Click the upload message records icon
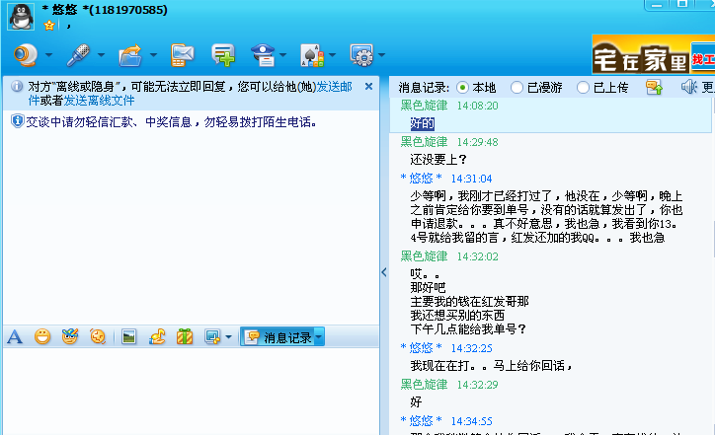Viewport: 715px width, 435px height. click(655, 87)
